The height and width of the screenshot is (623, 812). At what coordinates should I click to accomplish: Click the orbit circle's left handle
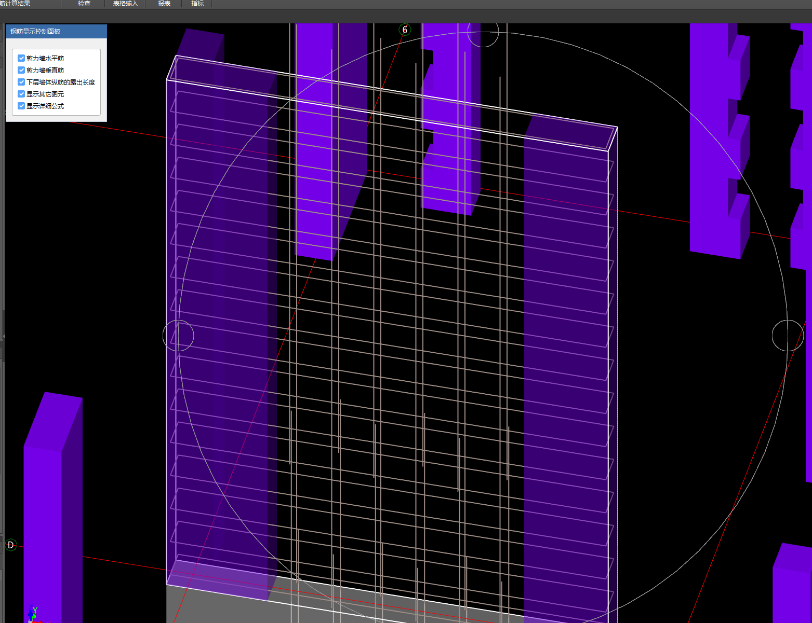(178, 336)
